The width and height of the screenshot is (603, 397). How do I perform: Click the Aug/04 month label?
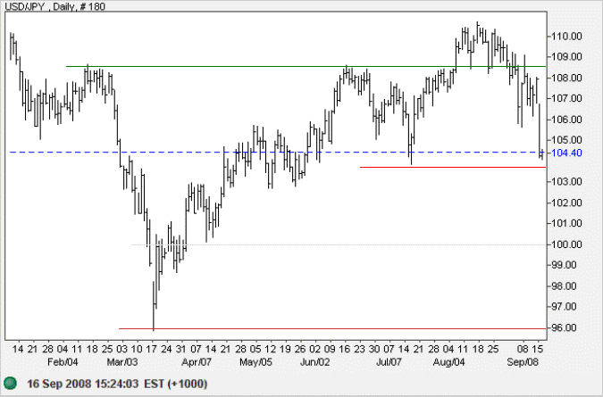448,362
